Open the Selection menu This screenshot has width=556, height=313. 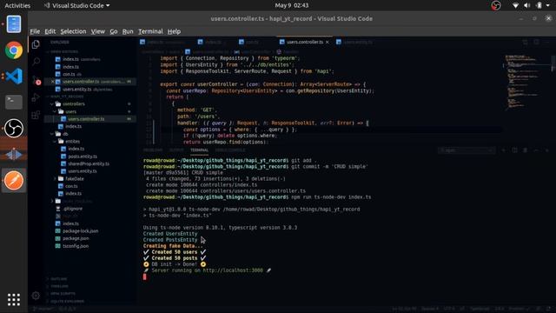coord(73,31)
